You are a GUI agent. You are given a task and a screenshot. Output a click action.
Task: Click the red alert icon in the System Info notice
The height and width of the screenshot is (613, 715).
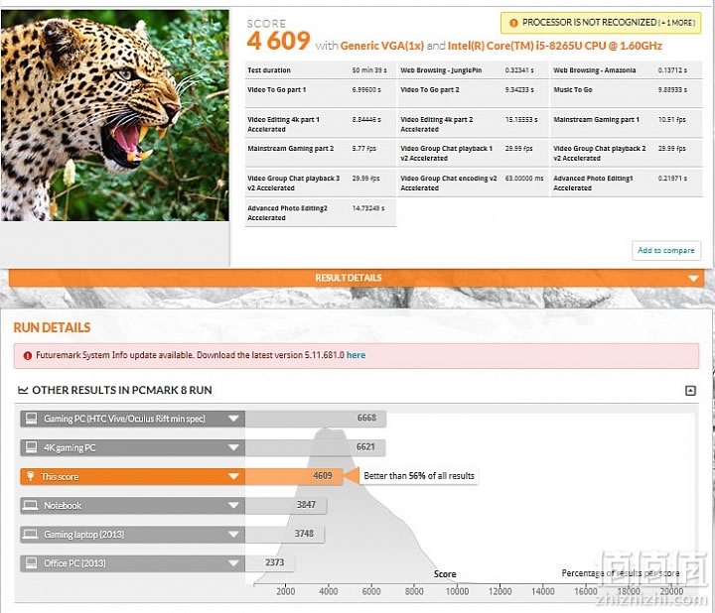click(x=28, y=356)
